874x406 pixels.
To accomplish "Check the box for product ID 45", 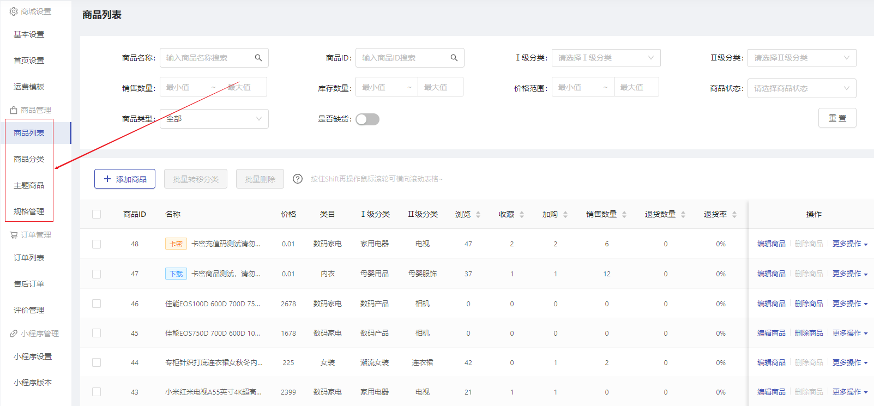I will point(97,333).
